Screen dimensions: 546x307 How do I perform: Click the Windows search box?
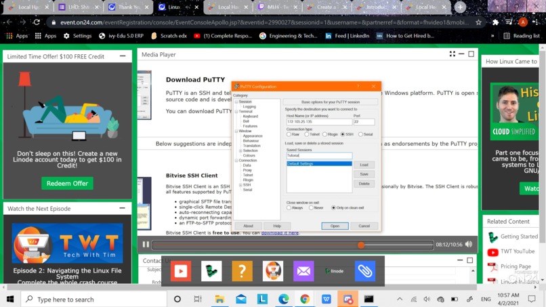point(93,299)
